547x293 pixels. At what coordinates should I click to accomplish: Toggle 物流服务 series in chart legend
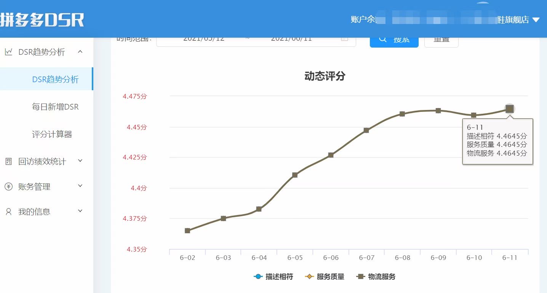(376, 277)
